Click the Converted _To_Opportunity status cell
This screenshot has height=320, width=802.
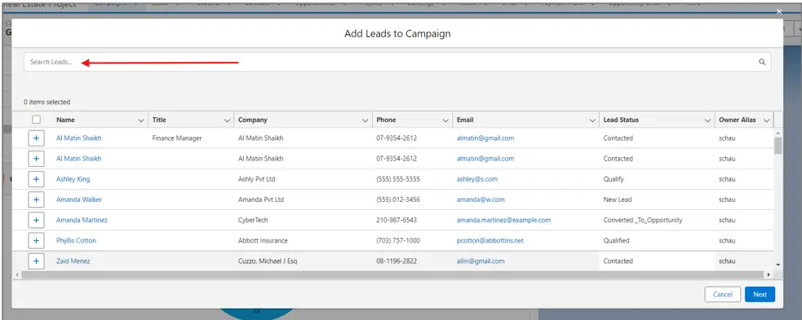pyautogui.click(x=643, y=220)
